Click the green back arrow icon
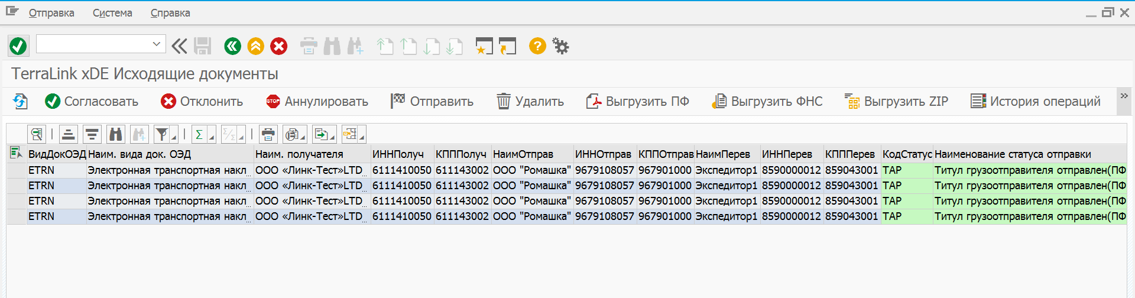The height and width of the screenshot is (298, 1135). 232,46
